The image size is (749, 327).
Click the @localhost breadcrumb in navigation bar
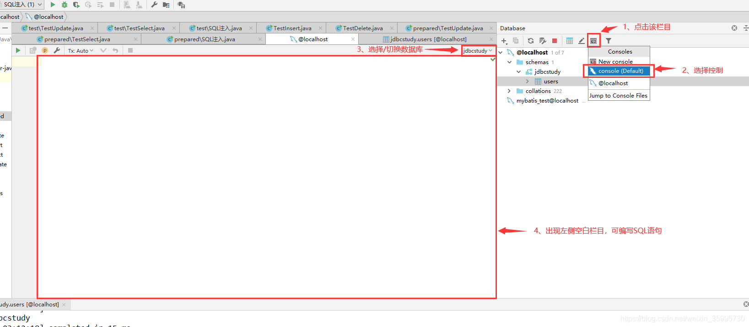[48, 16]
